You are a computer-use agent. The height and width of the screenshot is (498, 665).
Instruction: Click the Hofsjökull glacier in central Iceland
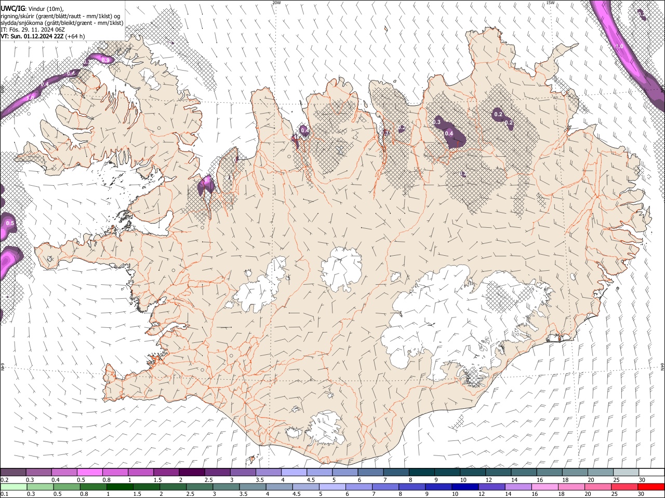click(341, 268)
